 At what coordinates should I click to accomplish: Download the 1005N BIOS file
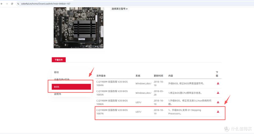tap(218, 93)
